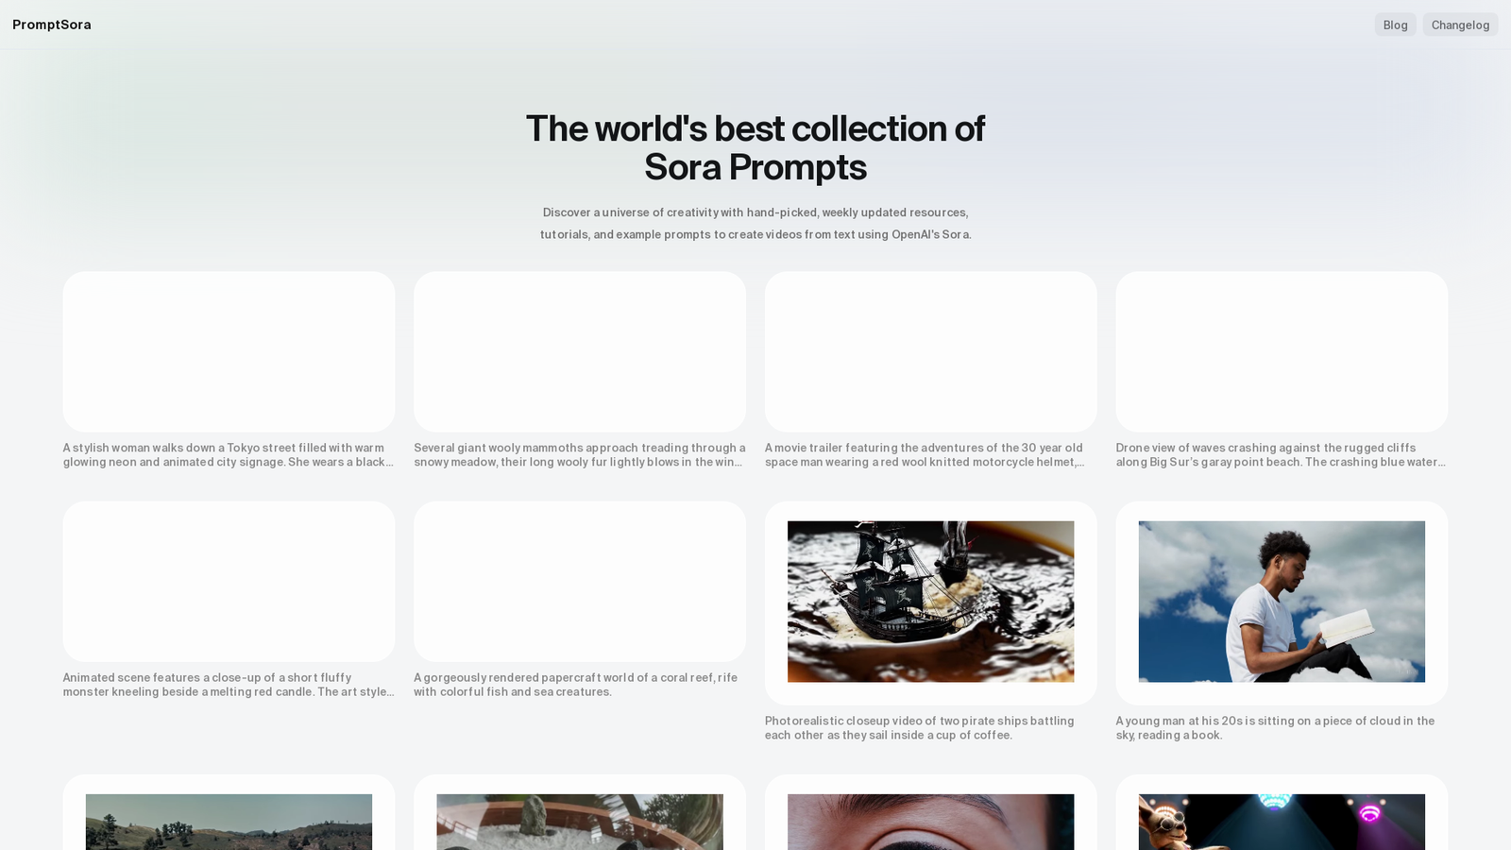Click the wooly mammoths prompt description

coord(580,455)
